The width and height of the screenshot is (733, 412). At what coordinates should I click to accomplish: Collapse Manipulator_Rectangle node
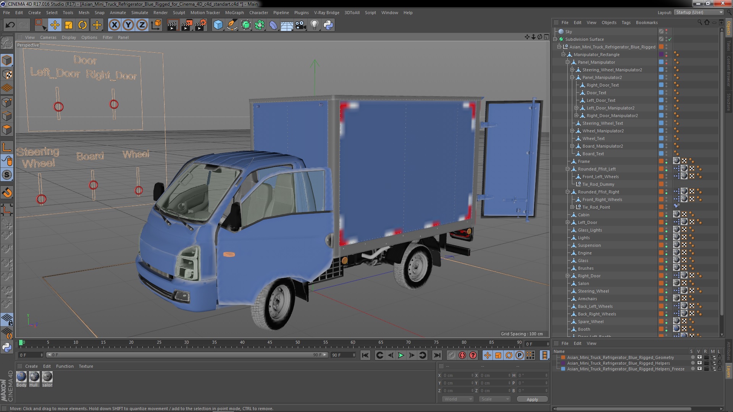[563, 55]
